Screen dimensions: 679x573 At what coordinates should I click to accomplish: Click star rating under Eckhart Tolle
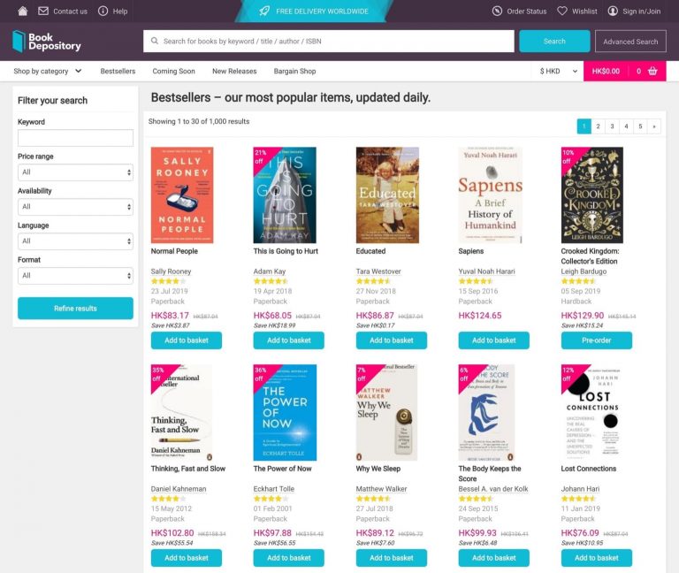[x=271, y=499]
